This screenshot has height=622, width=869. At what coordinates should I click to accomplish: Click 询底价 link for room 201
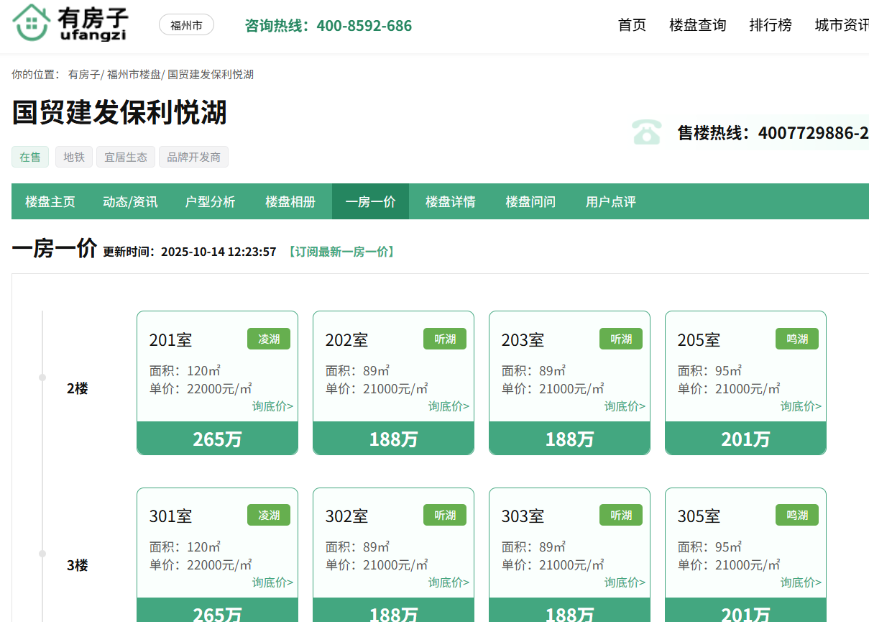pos(272,406)
